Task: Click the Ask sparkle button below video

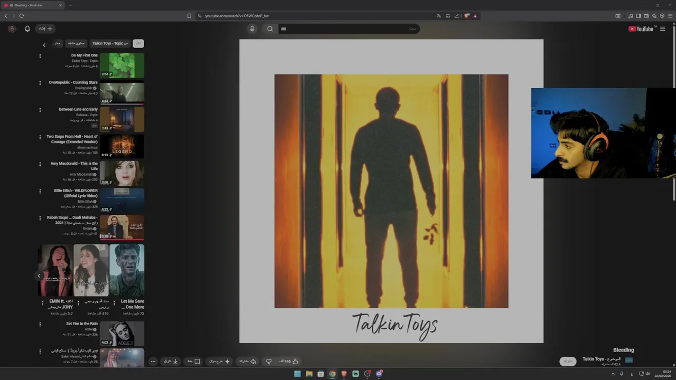Action: tap(219, 362)
